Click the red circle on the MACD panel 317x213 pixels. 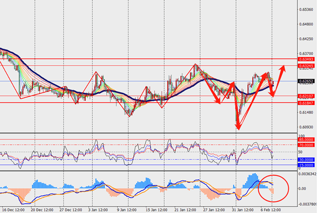tap(273, 188)
